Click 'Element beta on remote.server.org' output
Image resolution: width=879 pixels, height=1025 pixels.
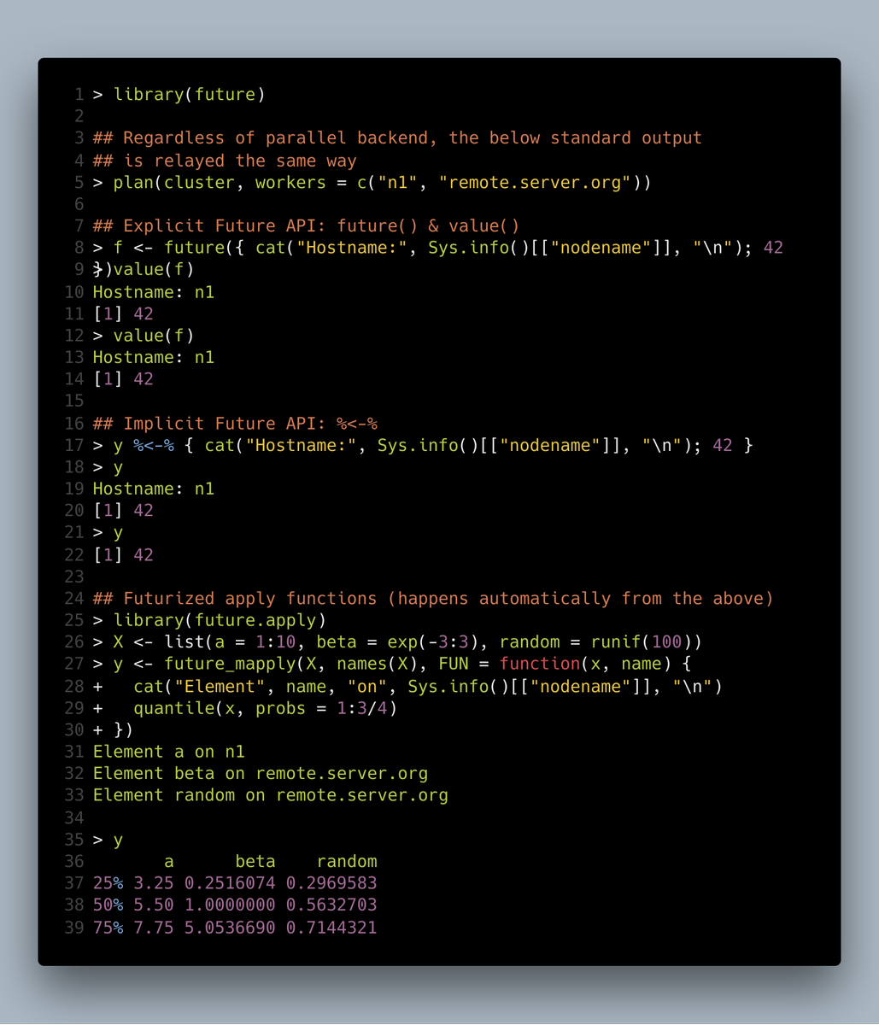click(261, 773)
